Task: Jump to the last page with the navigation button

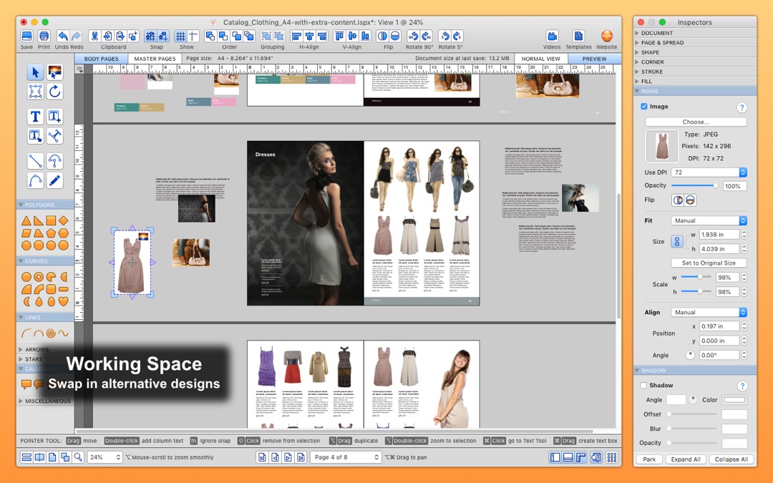Action: [x=301, y=457]
